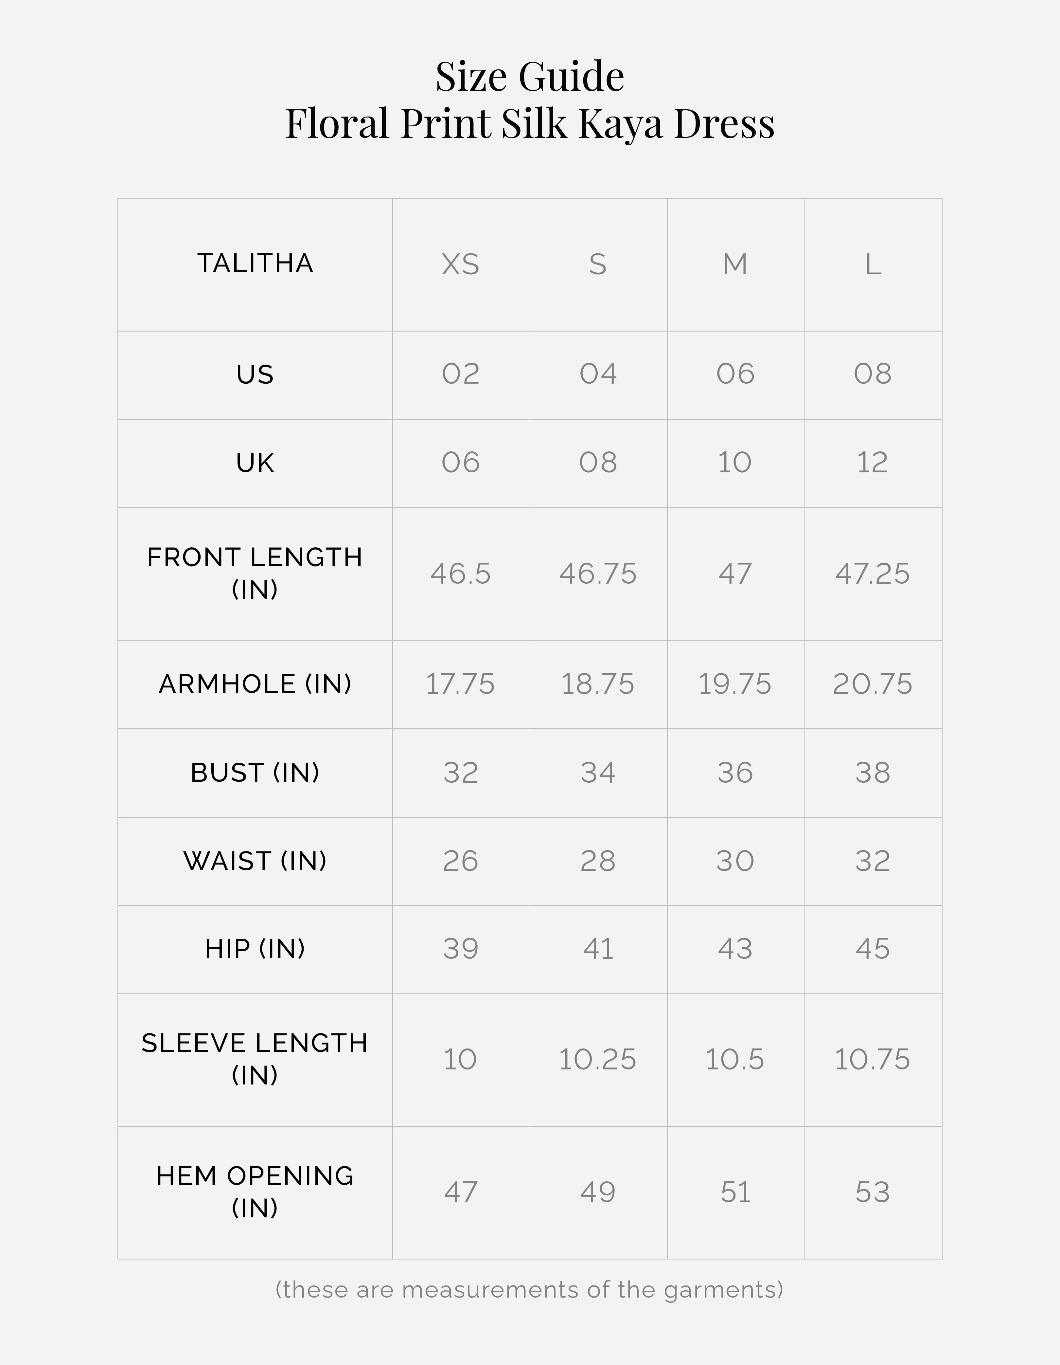Click the 20.75 armhole value
The width and height of the screenshot is (1060, 1365).
[x=873, y=684]
